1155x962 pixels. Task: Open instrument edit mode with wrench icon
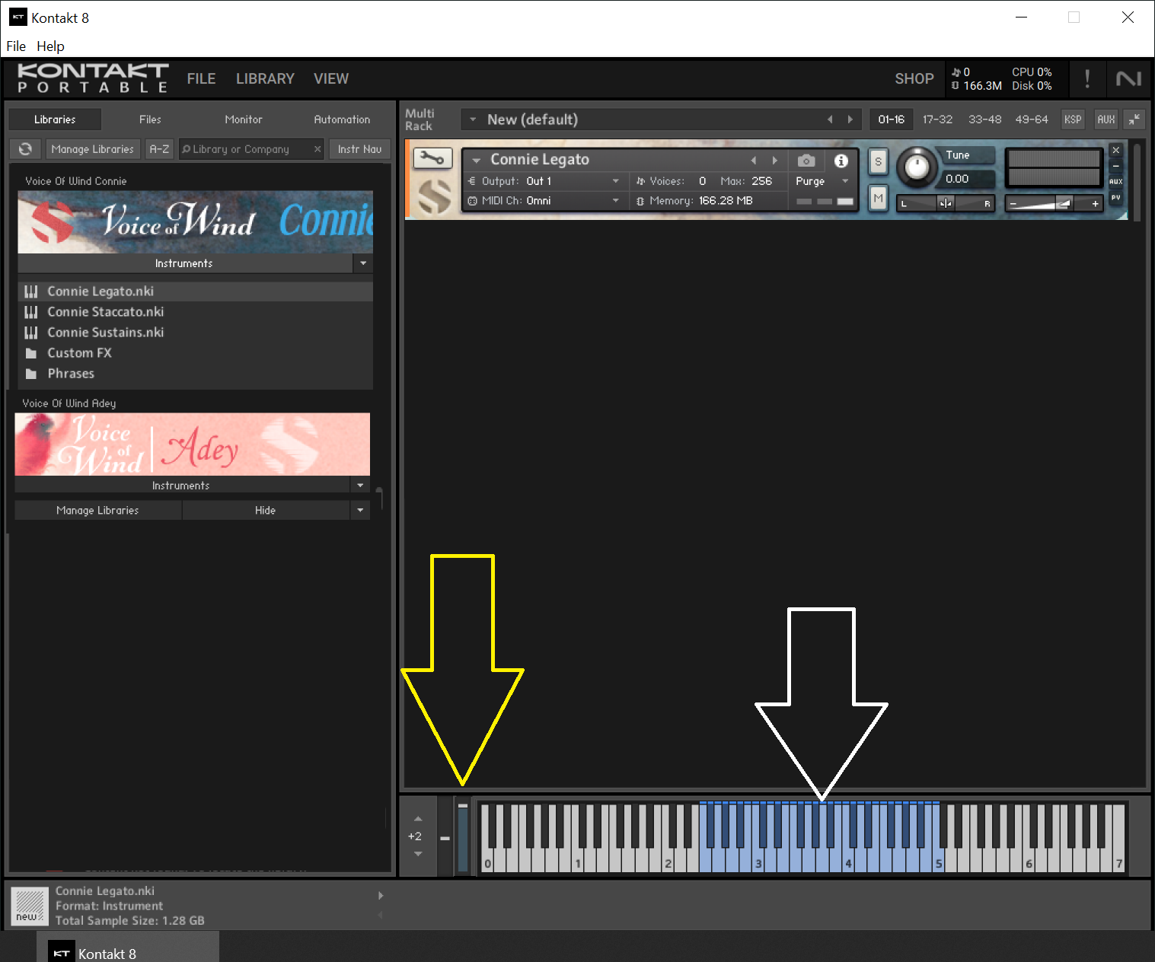(x=432, y=158)
